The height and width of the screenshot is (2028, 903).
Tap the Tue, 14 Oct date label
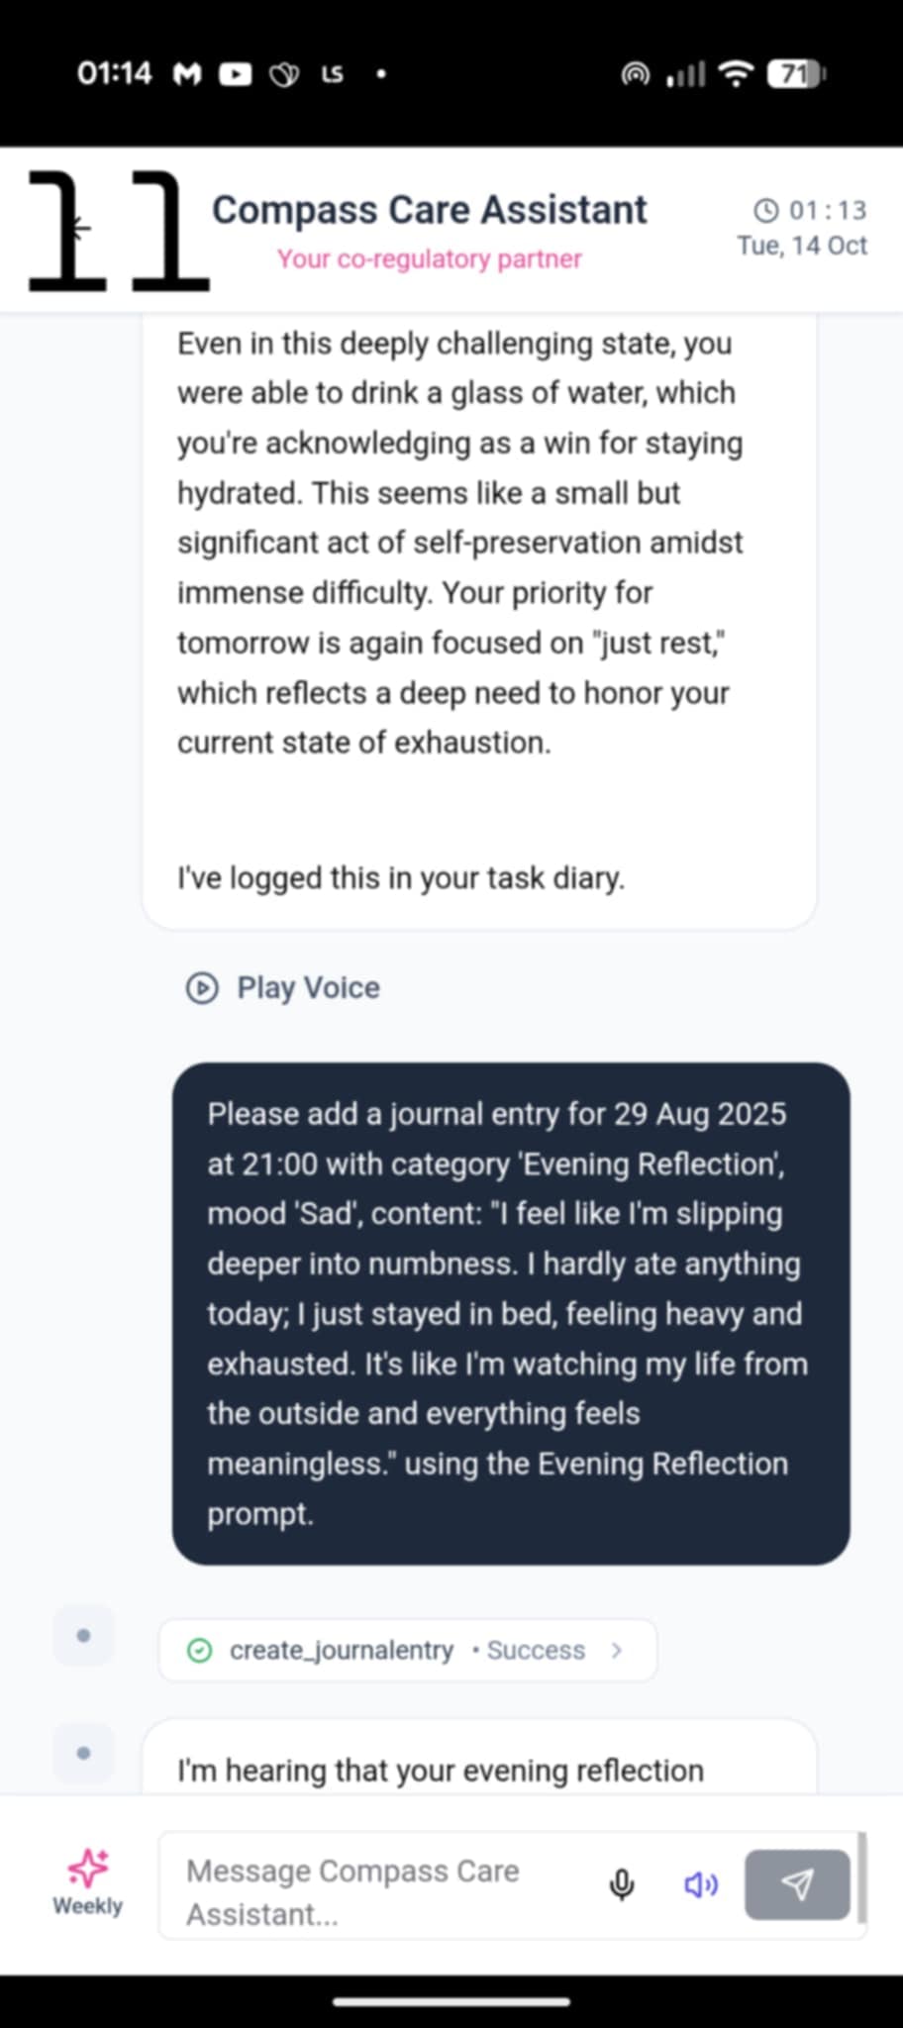click(x=801, y=246)
